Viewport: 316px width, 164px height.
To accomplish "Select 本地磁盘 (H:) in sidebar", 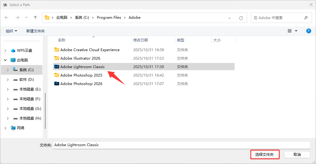I will [30, 118].
